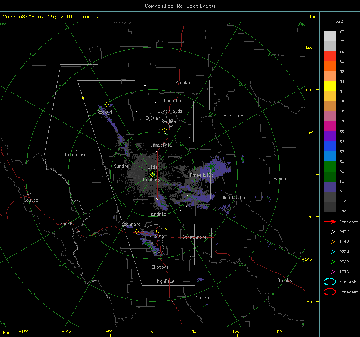
Task: Click the Olds town label
Action: (x=152, y=167)
